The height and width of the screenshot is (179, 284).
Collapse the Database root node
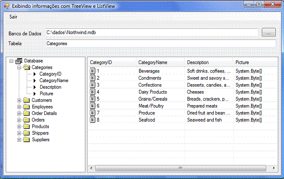11,61
